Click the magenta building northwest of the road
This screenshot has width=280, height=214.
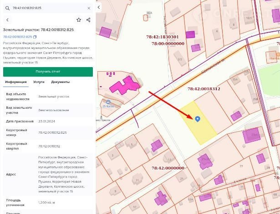tap(124, 84)
